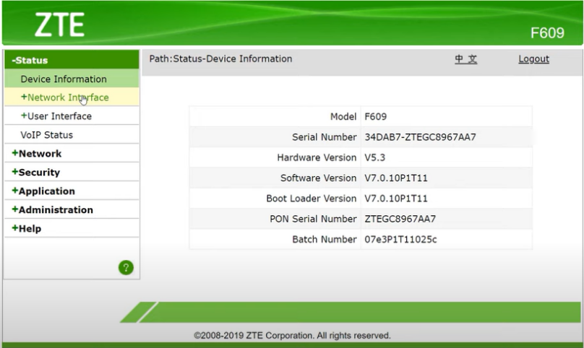The height and width of the screenshot is (348, 584).
Task: Click the F609 model label in header
Action: coord(547,32)
